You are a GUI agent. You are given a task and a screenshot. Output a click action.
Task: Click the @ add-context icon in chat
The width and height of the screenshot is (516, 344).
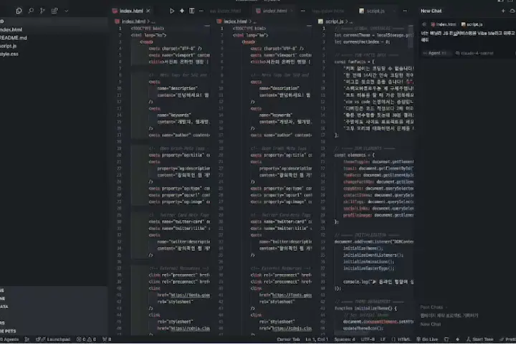tap(424, 24)
